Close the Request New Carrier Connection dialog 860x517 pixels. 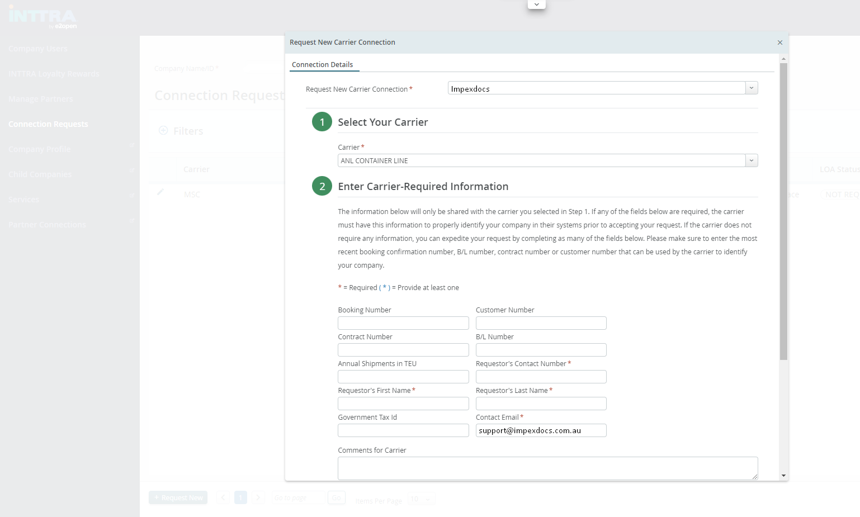[780, 42]
